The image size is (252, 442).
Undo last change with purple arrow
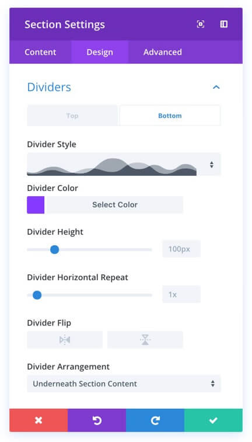tap(97, 420)
